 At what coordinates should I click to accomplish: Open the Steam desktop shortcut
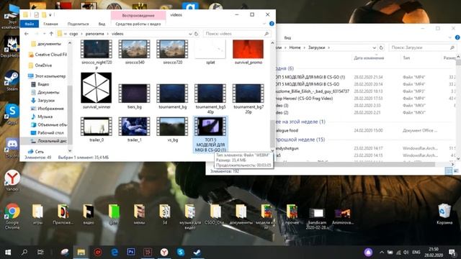click(x=12, y=80)
